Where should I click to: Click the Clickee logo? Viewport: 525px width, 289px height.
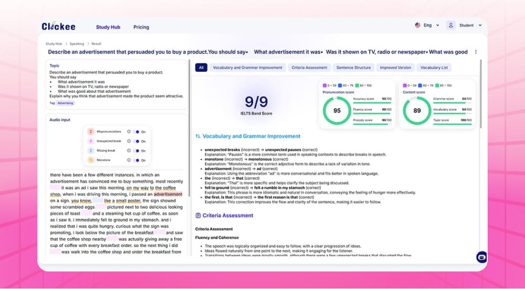pyautogui.click(x=59, y=26)
